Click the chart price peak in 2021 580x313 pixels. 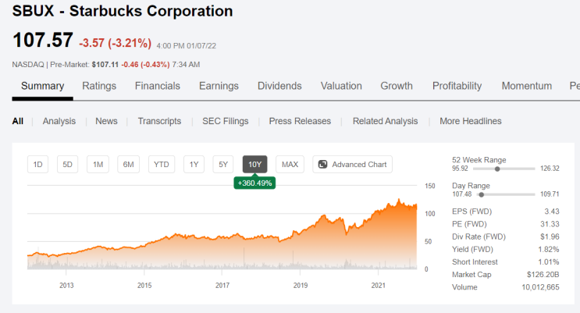click(399, 200)
